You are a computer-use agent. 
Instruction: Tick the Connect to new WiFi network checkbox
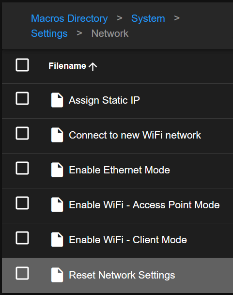22,133
